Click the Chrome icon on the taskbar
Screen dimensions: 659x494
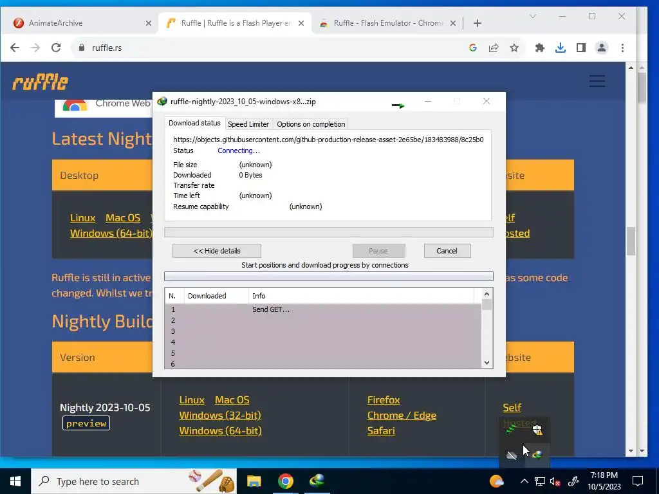click(x=285, y=481)
